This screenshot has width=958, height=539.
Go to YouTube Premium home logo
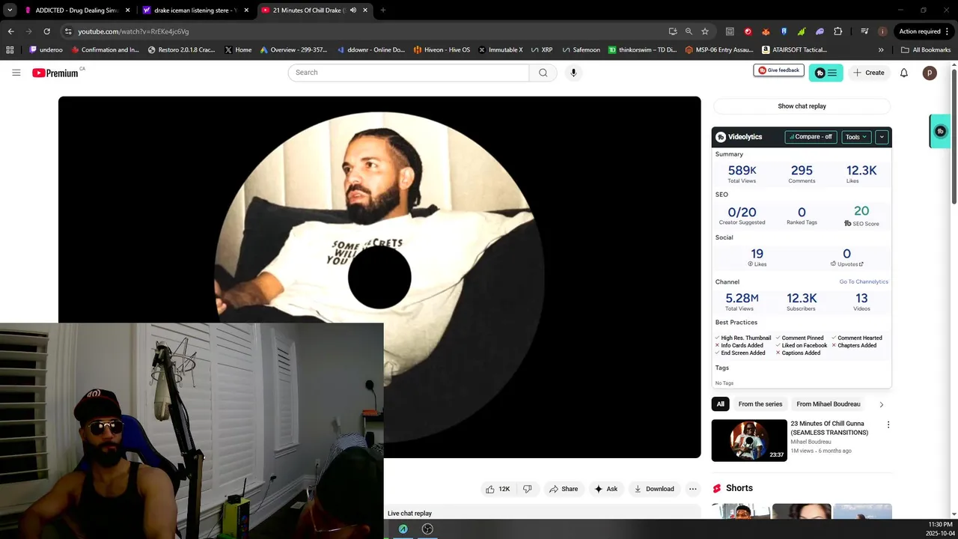(x=55, y=73)
